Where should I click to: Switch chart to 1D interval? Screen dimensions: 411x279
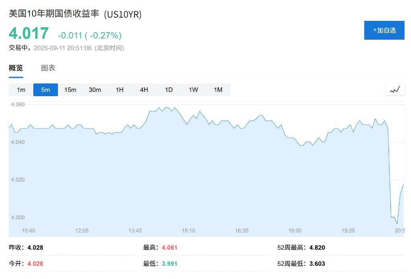point(169,90)
